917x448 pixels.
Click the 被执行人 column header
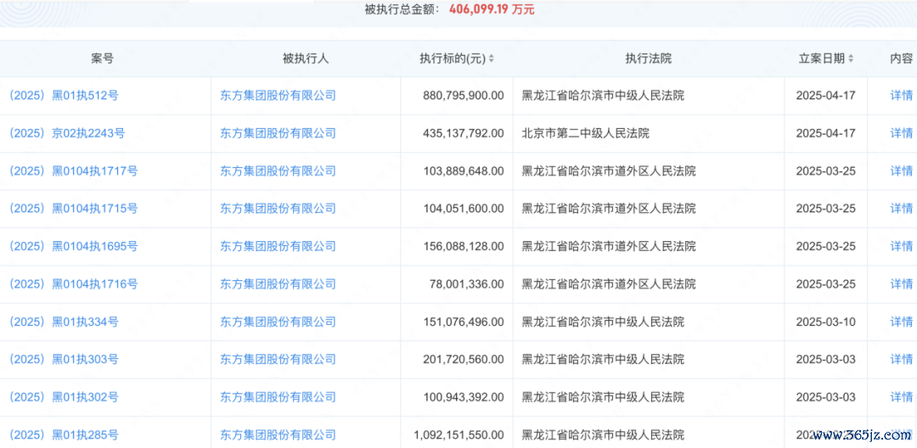[x=306, y=59]
